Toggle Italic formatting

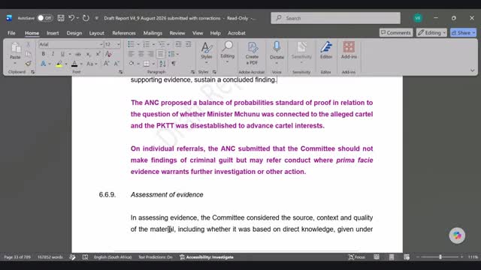pyautogui.click(x=53, y=54)
